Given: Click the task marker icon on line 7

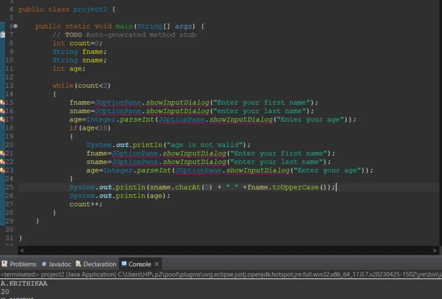Looking at the screenshot, I should 2,34.
